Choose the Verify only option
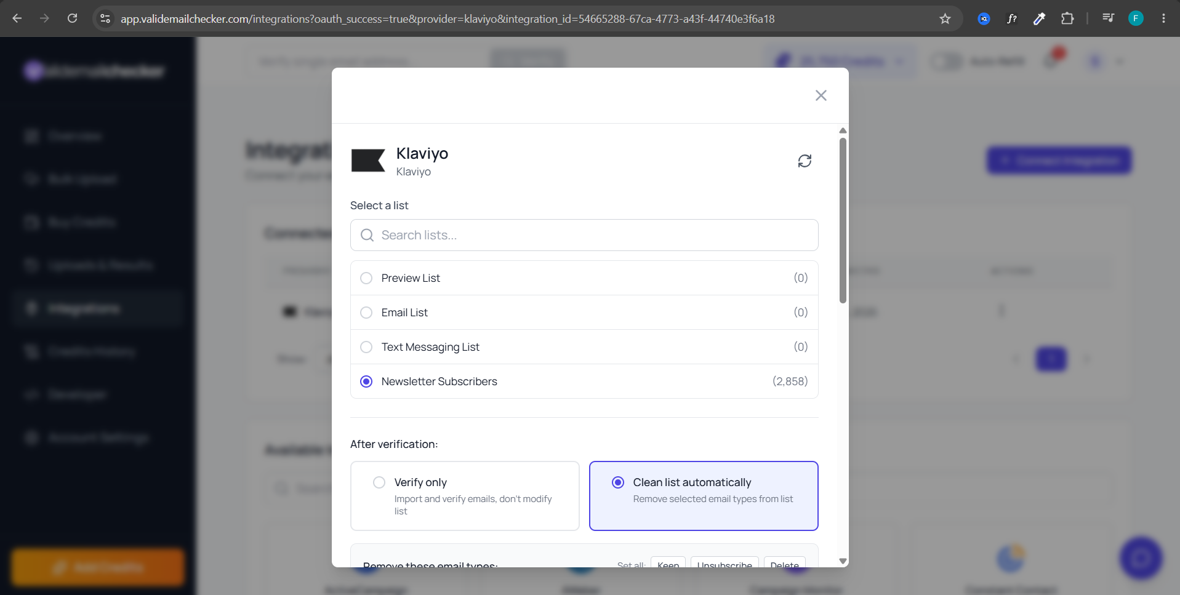Viewport: 1180px width, 595px height. point(465,496)
